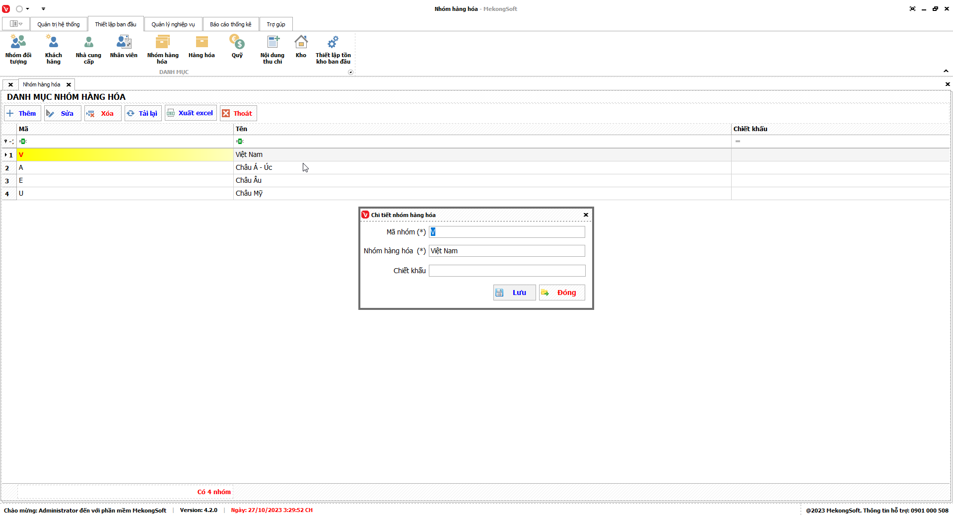Click Tải lại to reload list
The width and height of the screenshot is (953, 516).
143,113
